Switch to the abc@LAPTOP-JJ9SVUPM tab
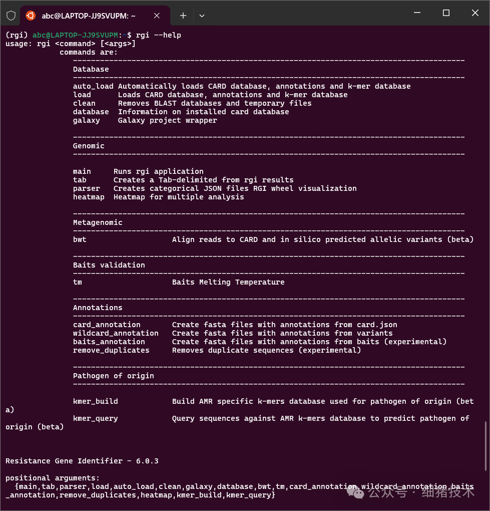The width and height of the screenshot is (490, 511). coord(90,16)
